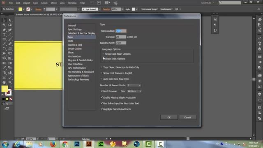
Task: Select the Eraser tool
Action: (10, 44)
